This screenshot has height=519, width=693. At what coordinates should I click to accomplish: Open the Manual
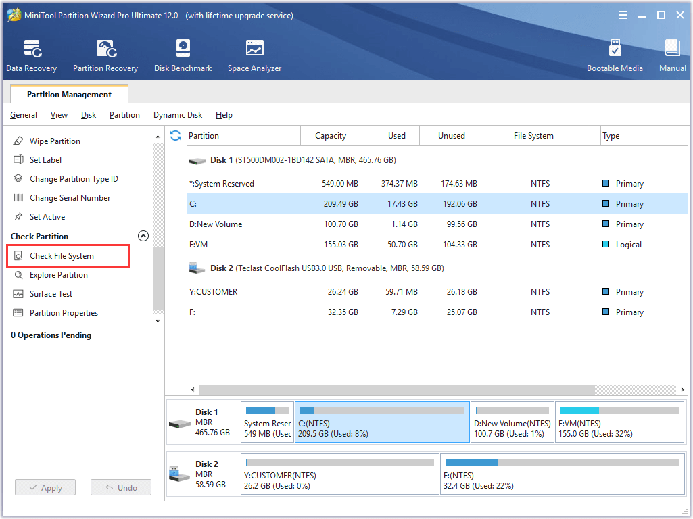671,54
